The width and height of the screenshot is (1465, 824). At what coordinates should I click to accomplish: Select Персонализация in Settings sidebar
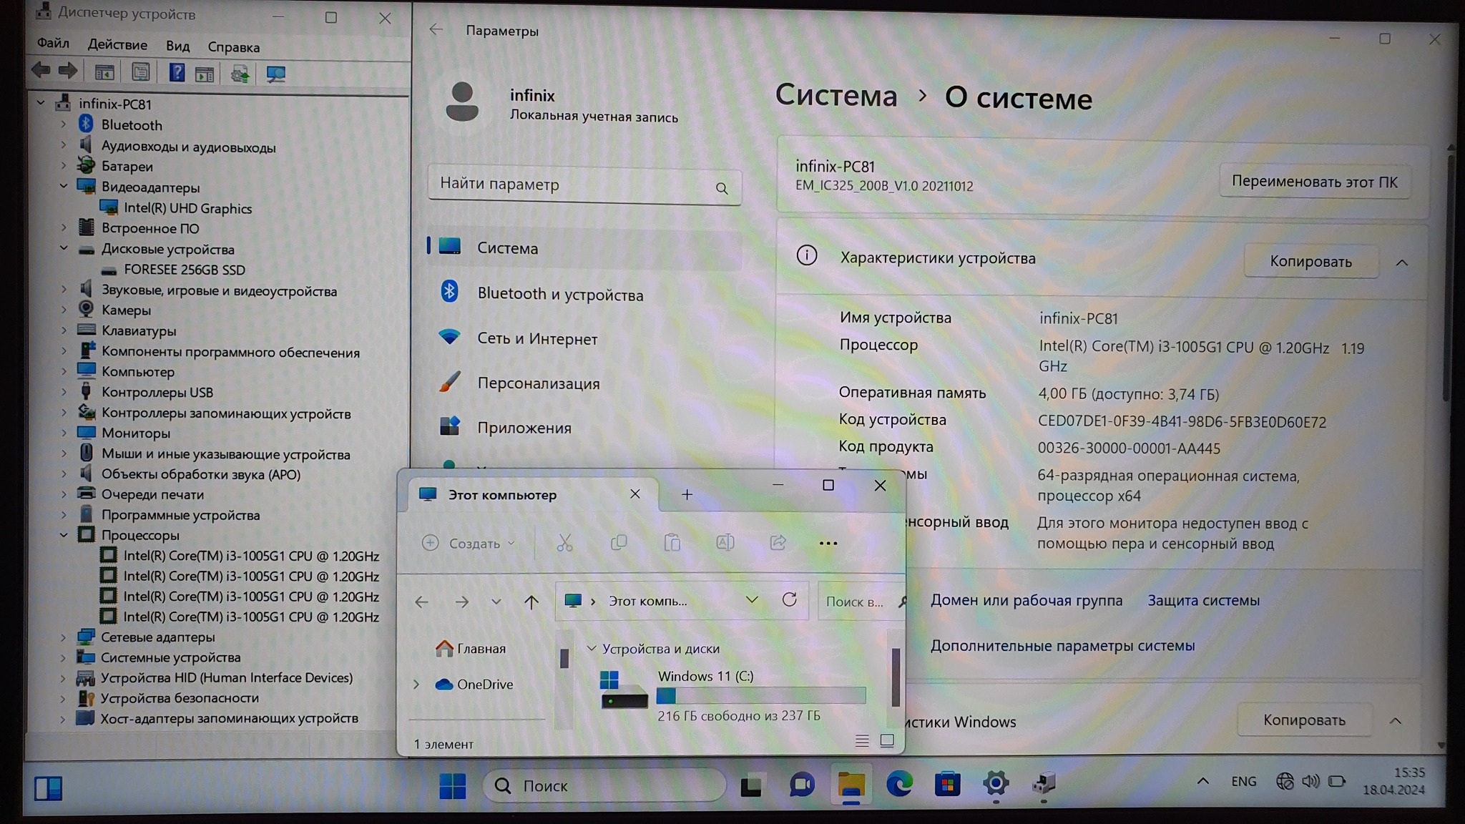pyautogui.click(x=538, y=383)
